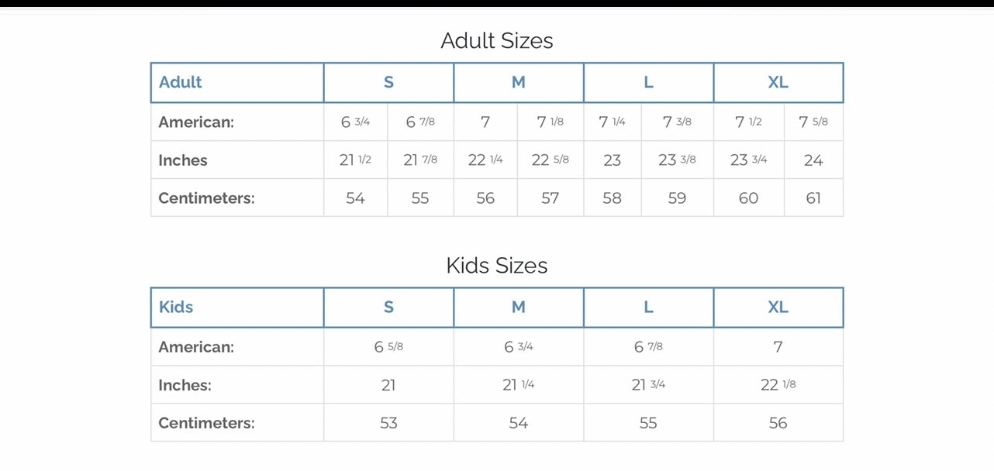
Task: Click the adult Centimeters row label
Action: point(206,198)
